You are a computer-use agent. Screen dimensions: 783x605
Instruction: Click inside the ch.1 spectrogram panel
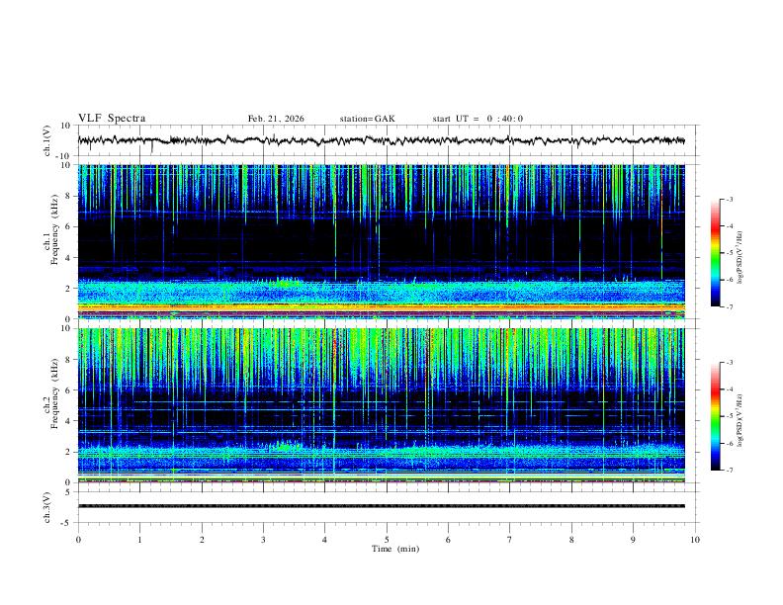382,241
